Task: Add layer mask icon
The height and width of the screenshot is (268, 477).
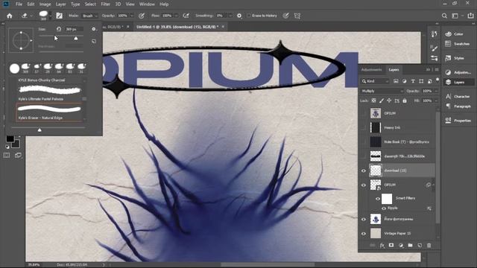Action: [391, 246]
